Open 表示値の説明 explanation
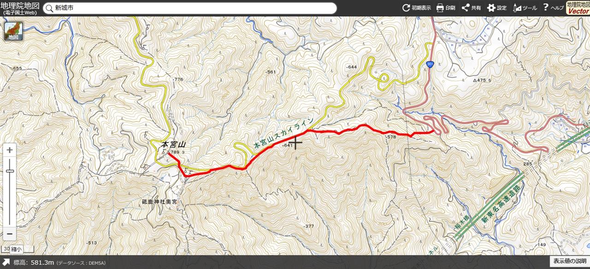Screen dimensions: 590x269 [x=570, y=261]
